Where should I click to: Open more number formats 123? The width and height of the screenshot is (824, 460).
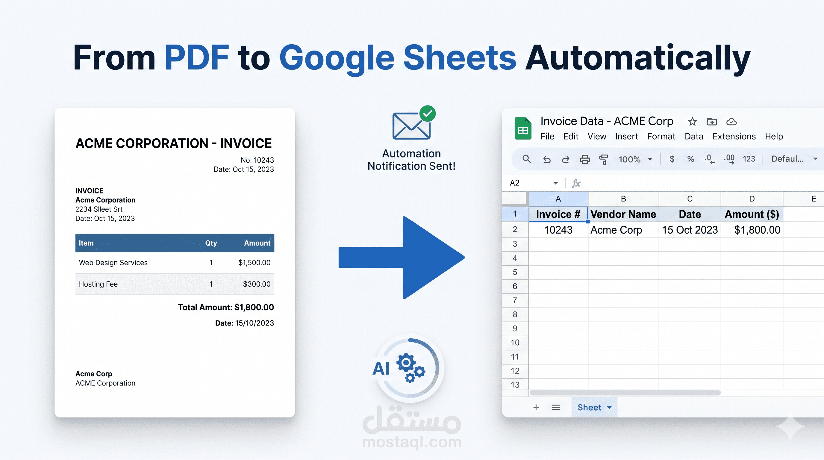coord(749,159)
